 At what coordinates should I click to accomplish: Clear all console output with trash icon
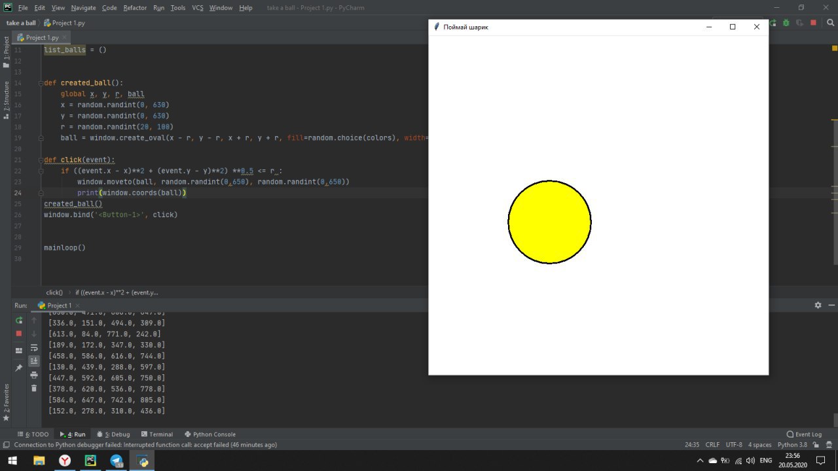[x=34, y=388]
